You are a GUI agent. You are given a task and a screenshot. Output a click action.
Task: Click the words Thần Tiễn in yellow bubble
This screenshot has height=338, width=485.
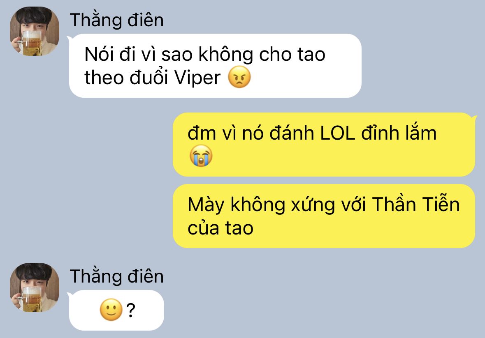(416, 205)
